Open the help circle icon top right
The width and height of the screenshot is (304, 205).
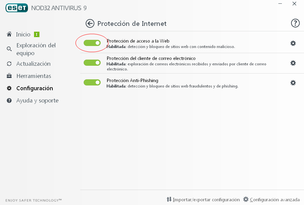pyautogui.click(x=294, y=23)
